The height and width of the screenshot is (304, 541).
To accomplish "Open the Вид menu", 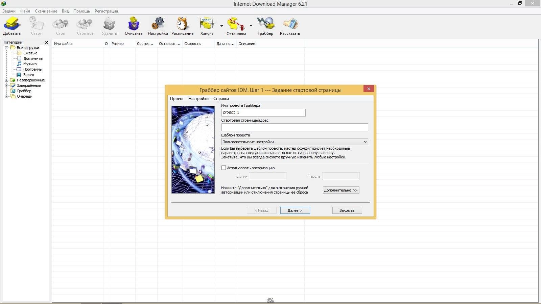I will coord(65,11).
